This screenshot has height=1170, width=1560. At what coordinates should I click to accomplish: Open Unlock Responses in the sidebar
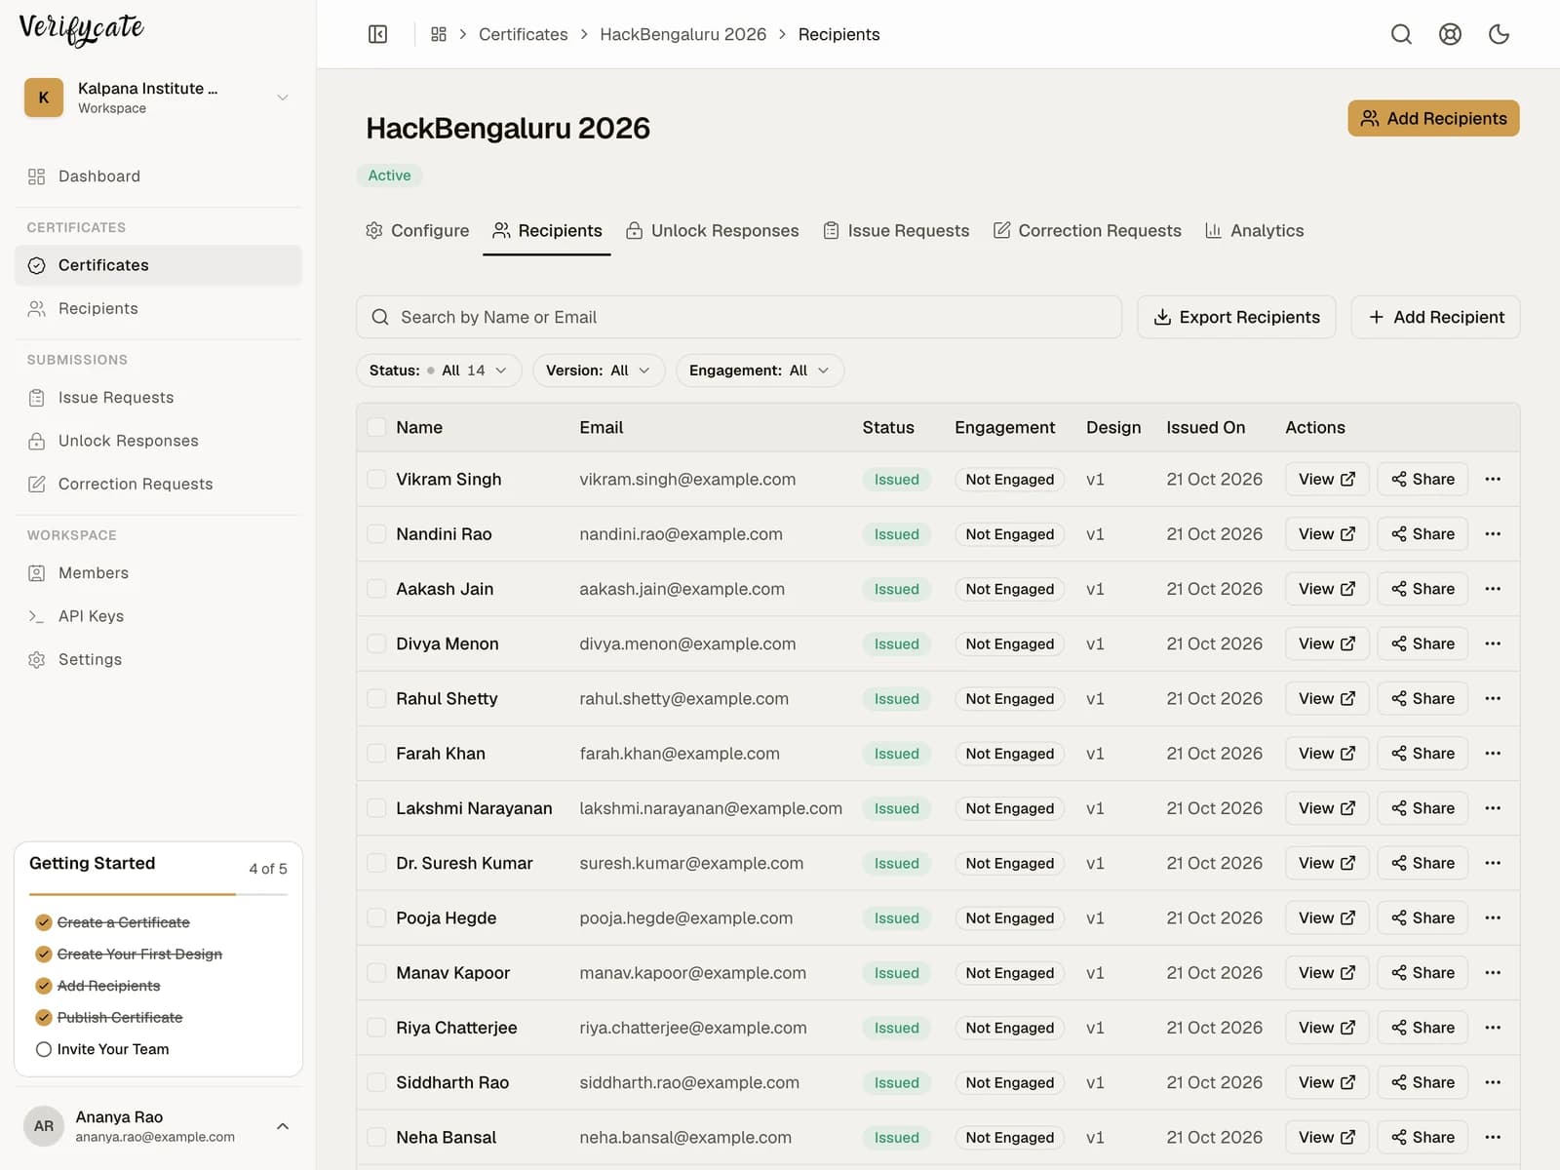coord(158,441)
